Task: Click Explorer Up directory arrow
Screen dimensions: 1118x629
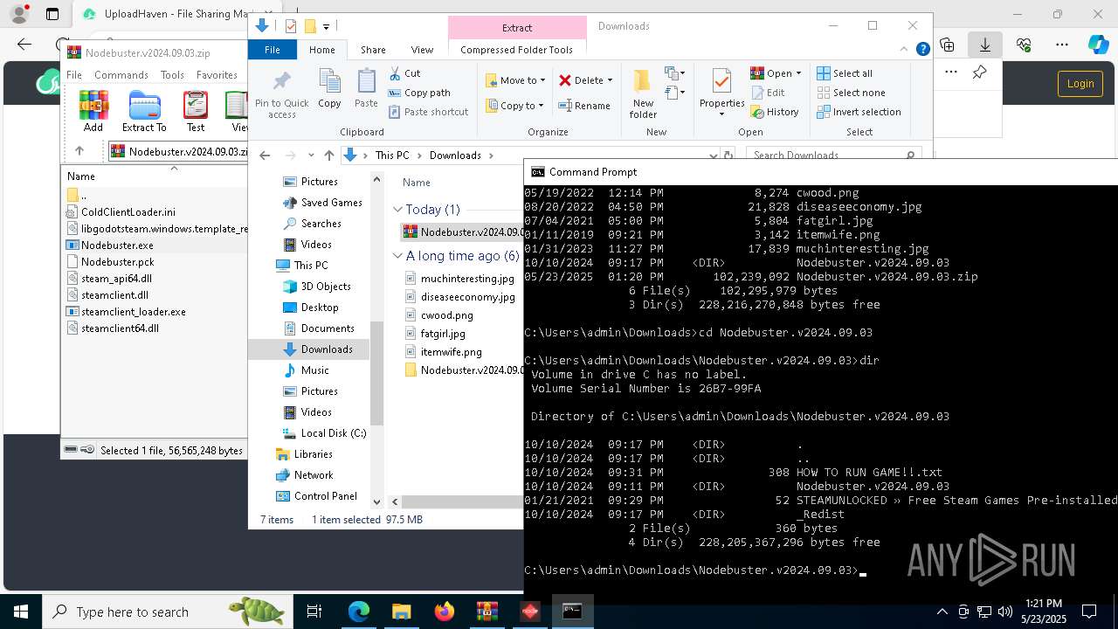Action: (x=328, y=156)
